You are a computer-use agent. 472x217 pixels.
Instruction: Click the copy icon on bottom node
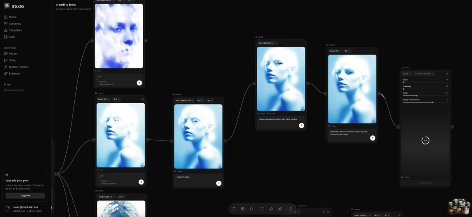point(323,212)
